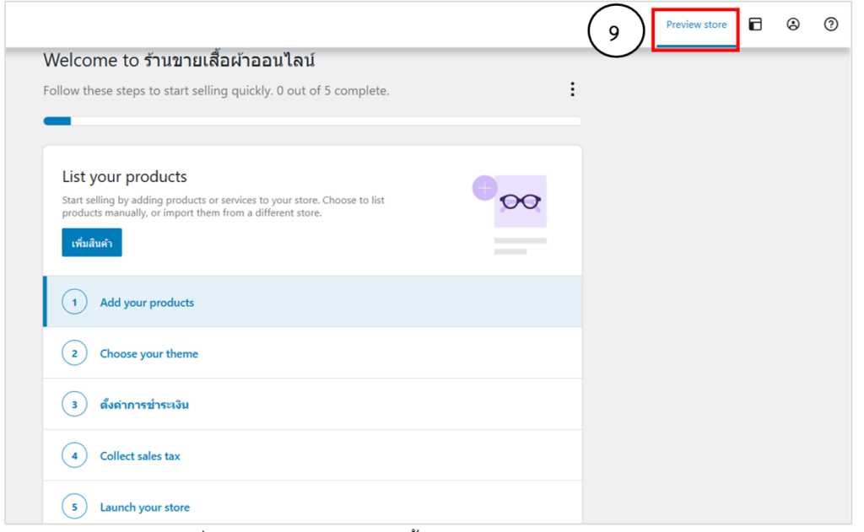The height and width of the screenshot is (532, 864).
Task: Open the three-dot task list options menu
Action: (x=573, y=89)
